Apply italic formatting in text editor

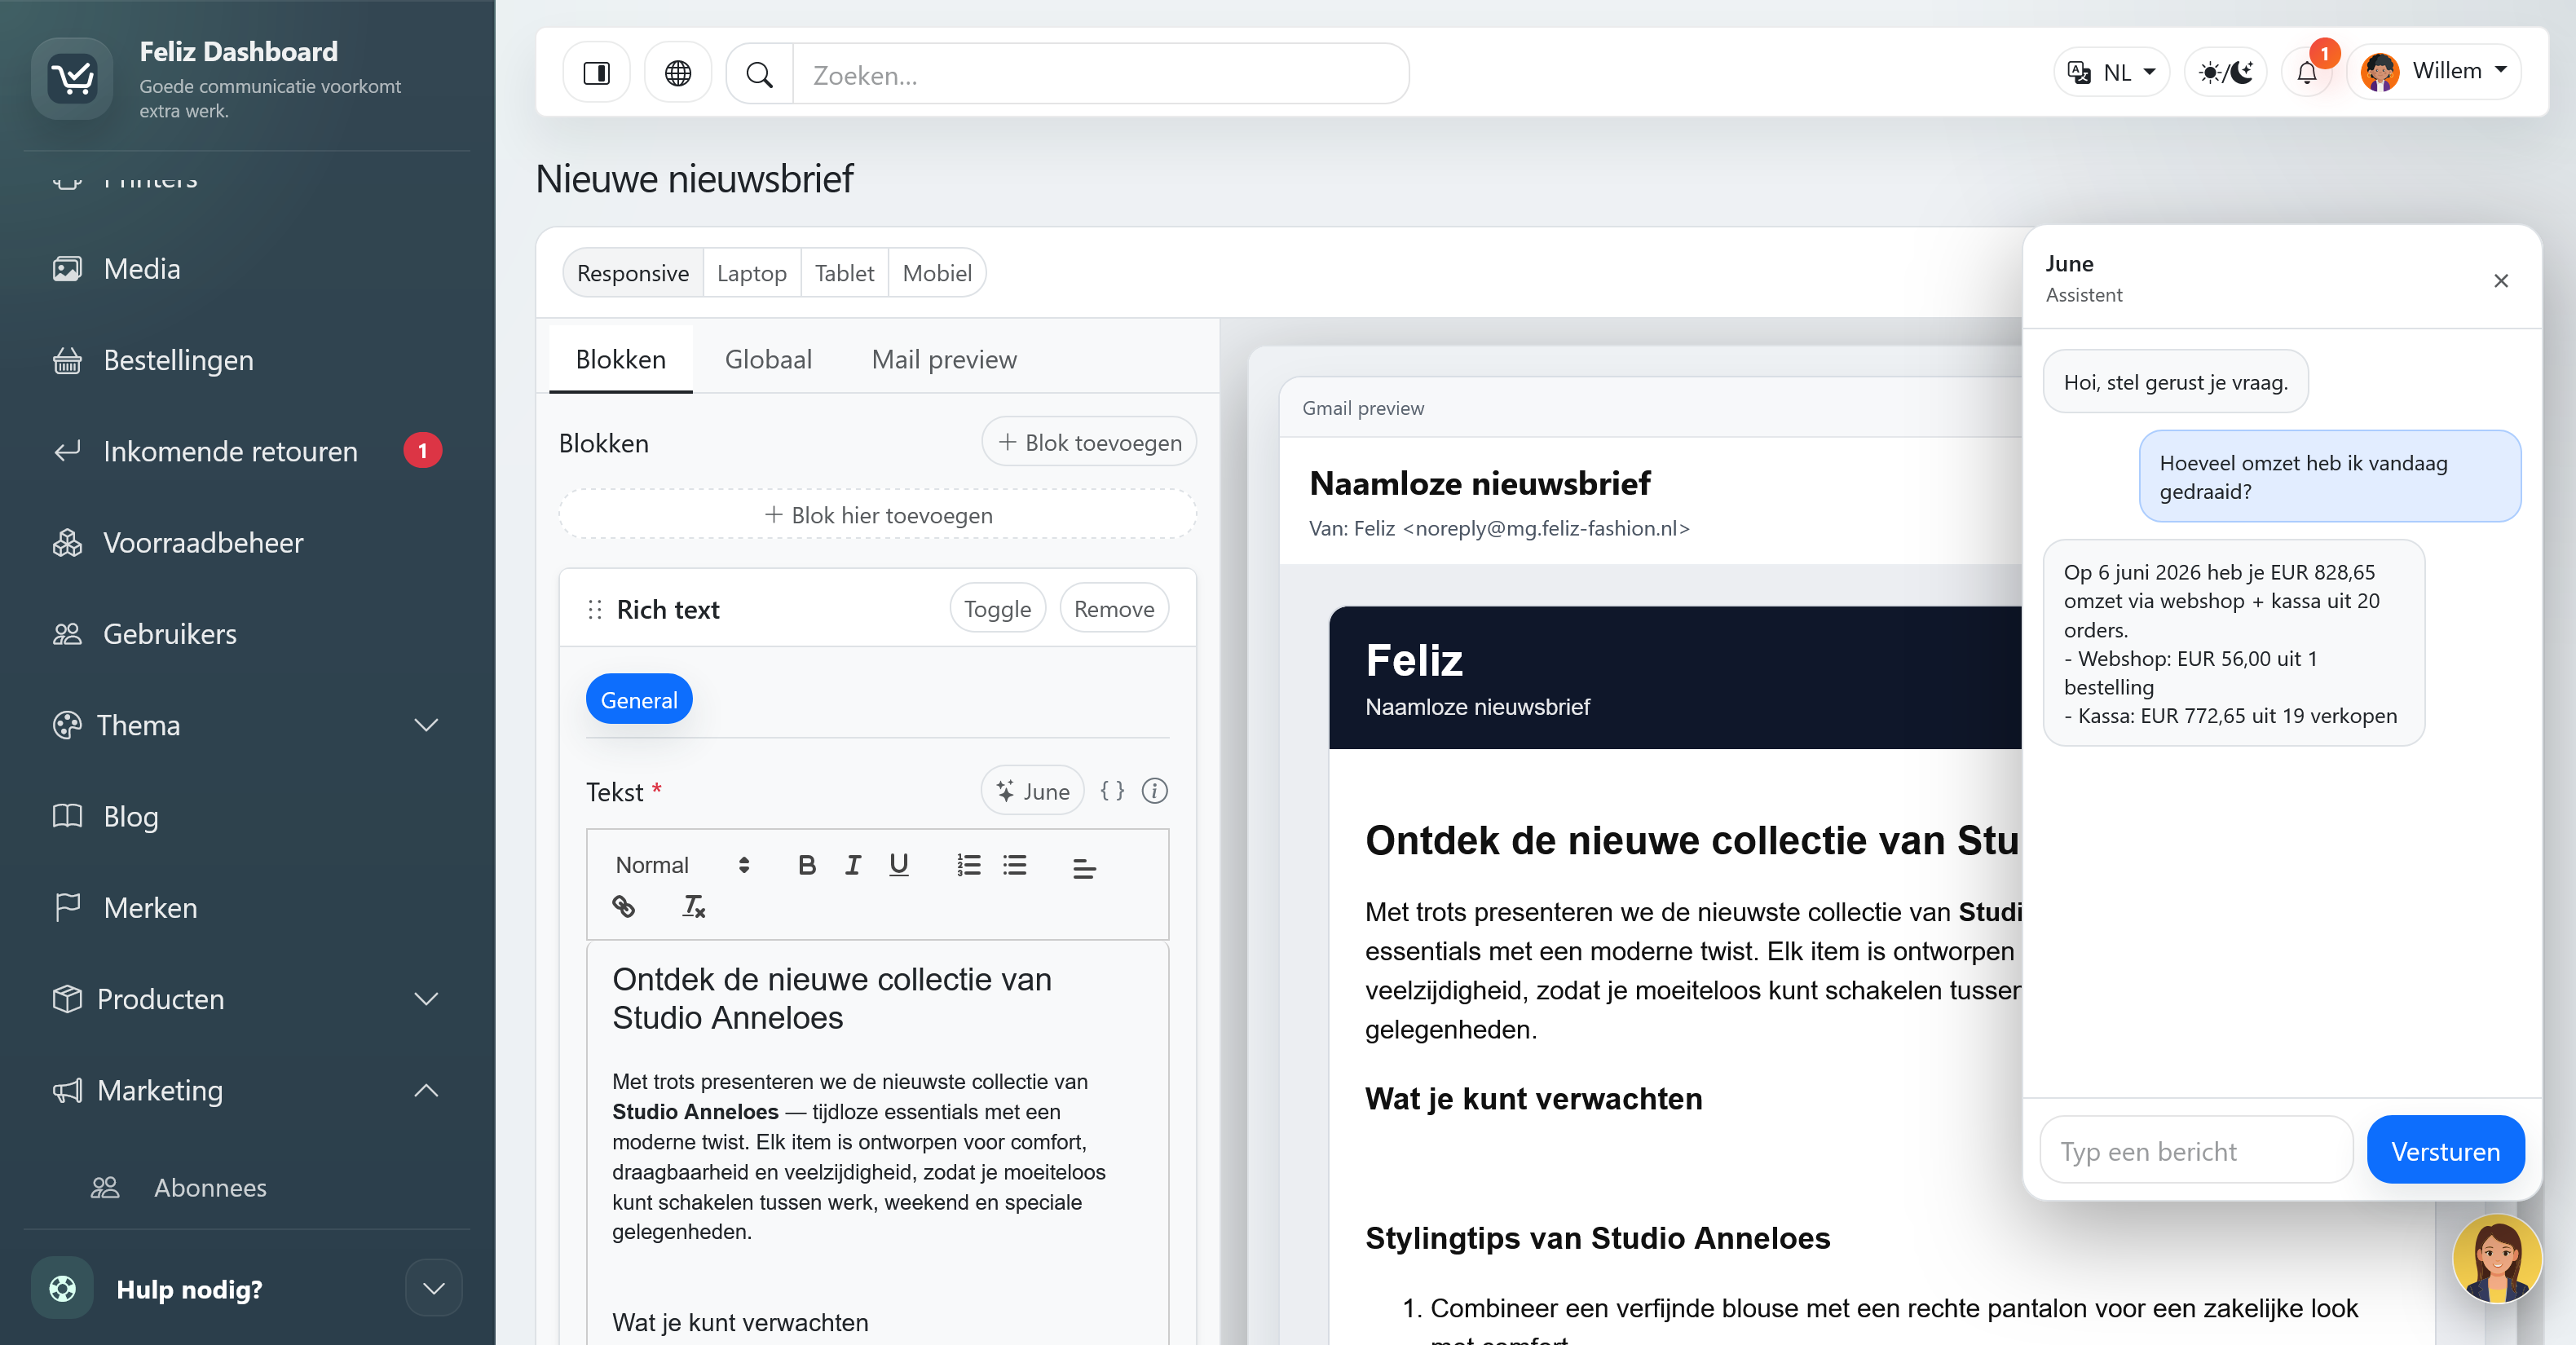point(853,865)
